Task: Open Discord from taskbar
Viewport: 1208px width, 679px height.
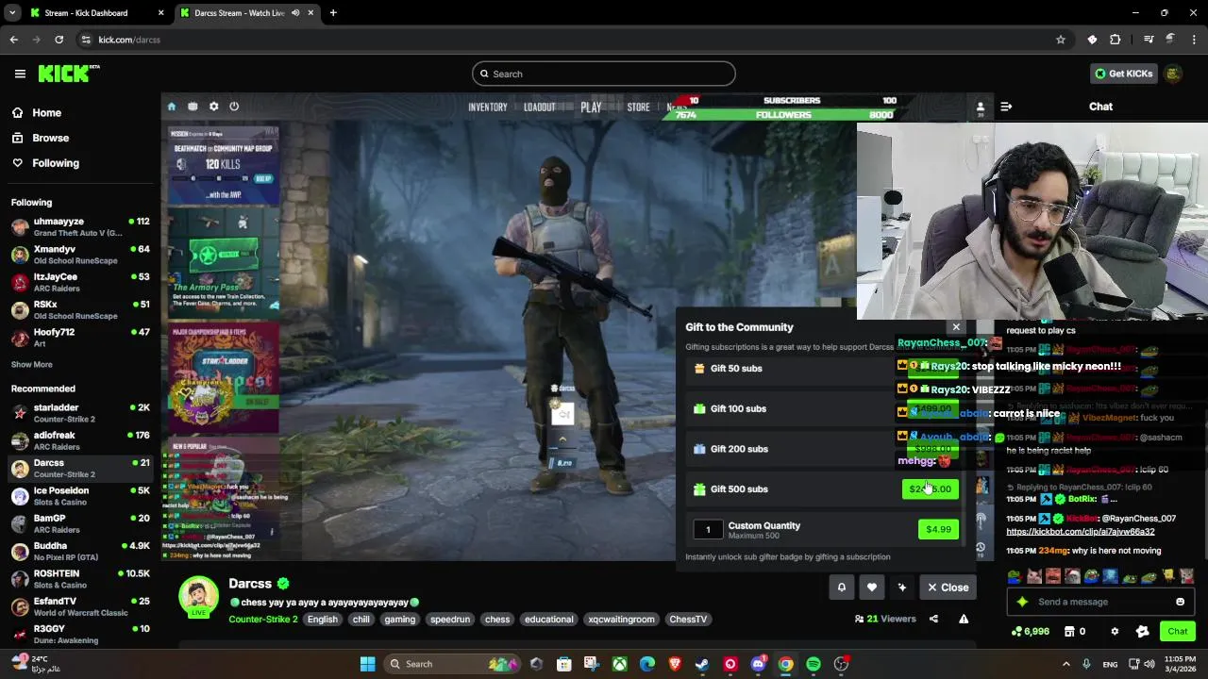Action: [758, 664]
